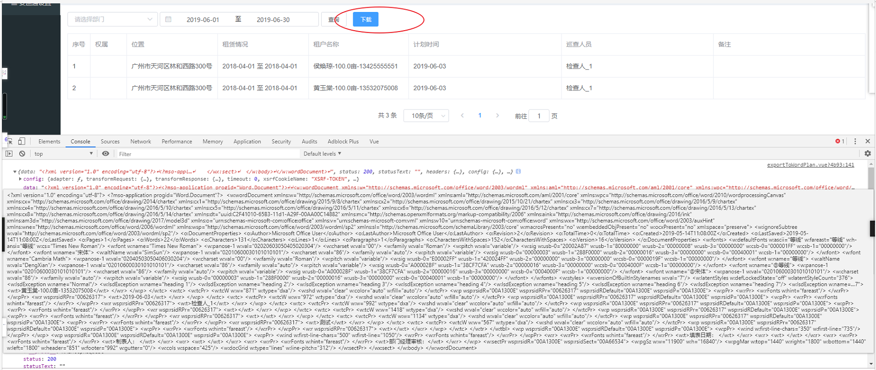Open the Adblock Plus tab

[x=343, y=142]
